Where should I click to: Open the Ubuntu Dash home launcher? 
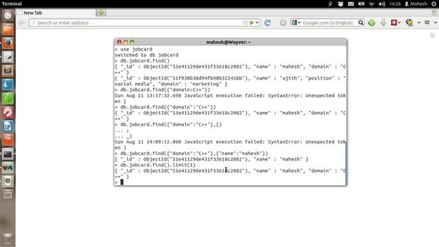pyautogui.click(x=8, y=15)
